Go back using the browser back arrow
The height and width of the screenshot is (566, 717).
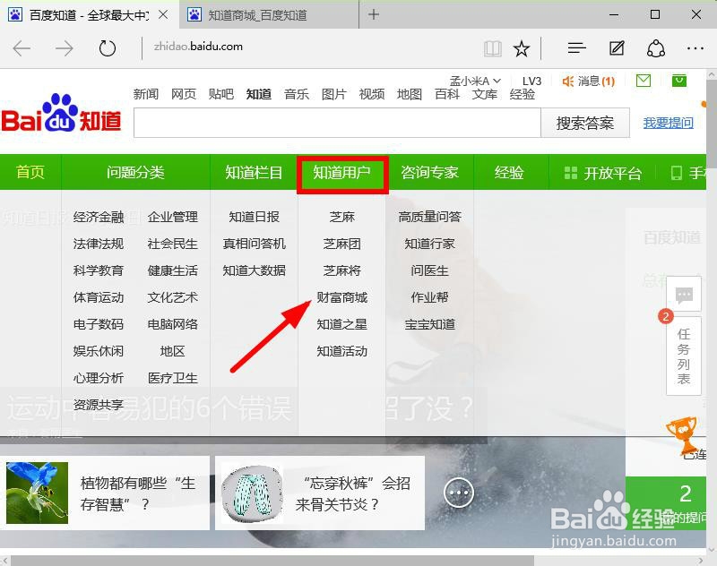tap(22, 48)
